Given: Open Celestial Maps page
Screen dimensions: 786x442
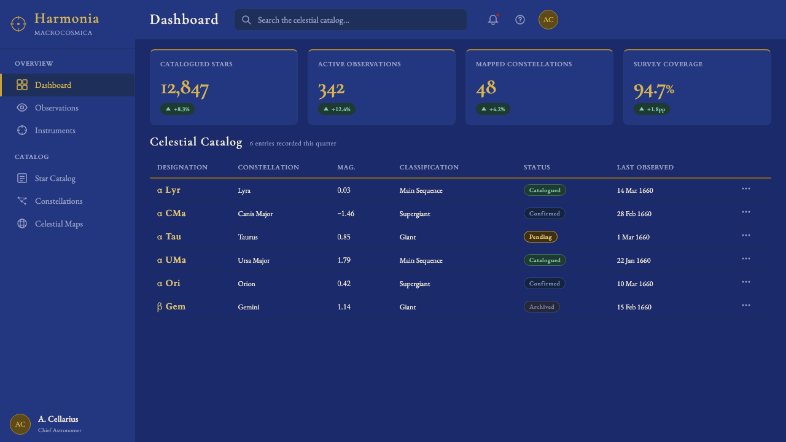Looking at the screenshot, I should [x=68, y=223].
